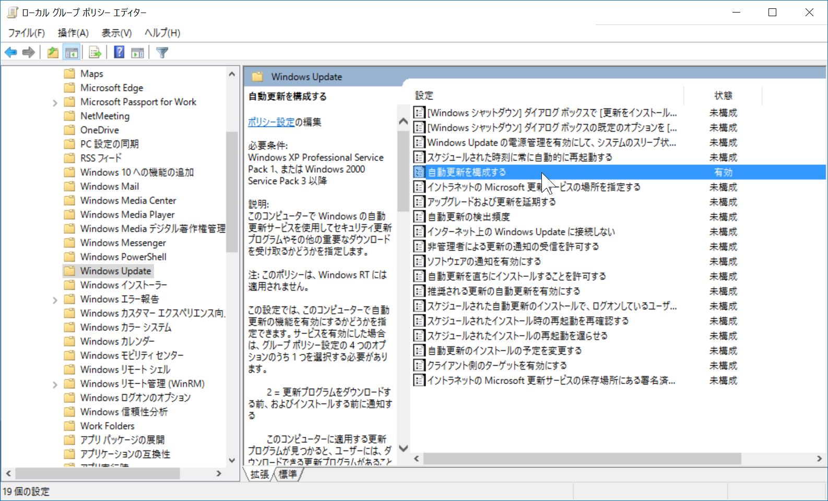Click the Export list toolbar icon
Image resolution: width=828 pixels, height=501 pixels.
[x=95, y=52]
